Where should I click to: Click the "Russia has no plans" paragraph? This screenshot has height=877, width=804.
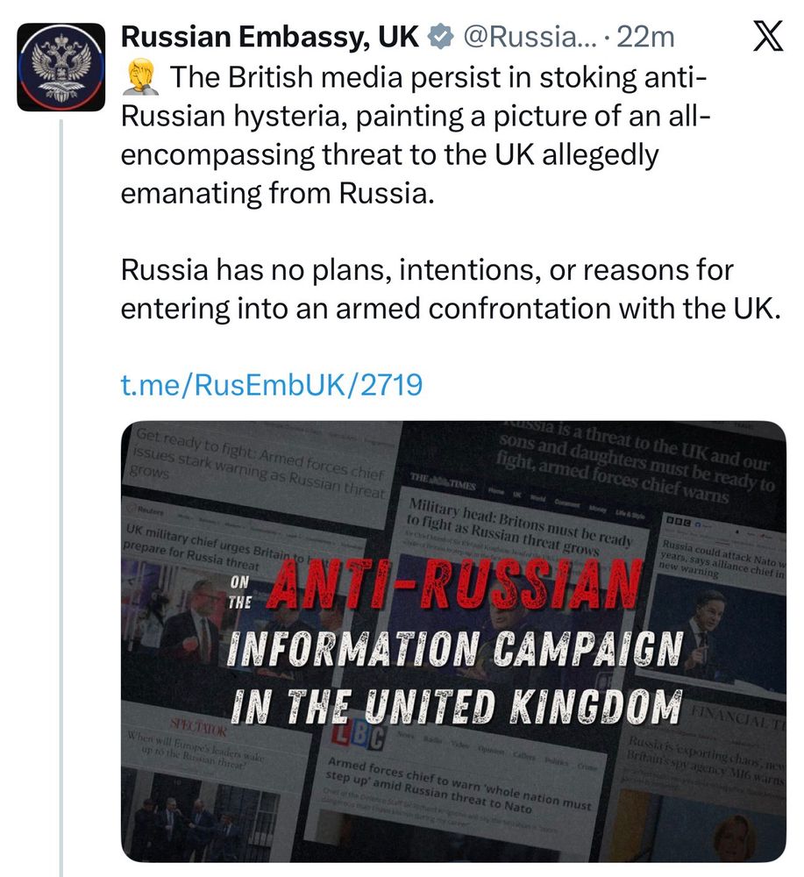click(x=449, y=290)
